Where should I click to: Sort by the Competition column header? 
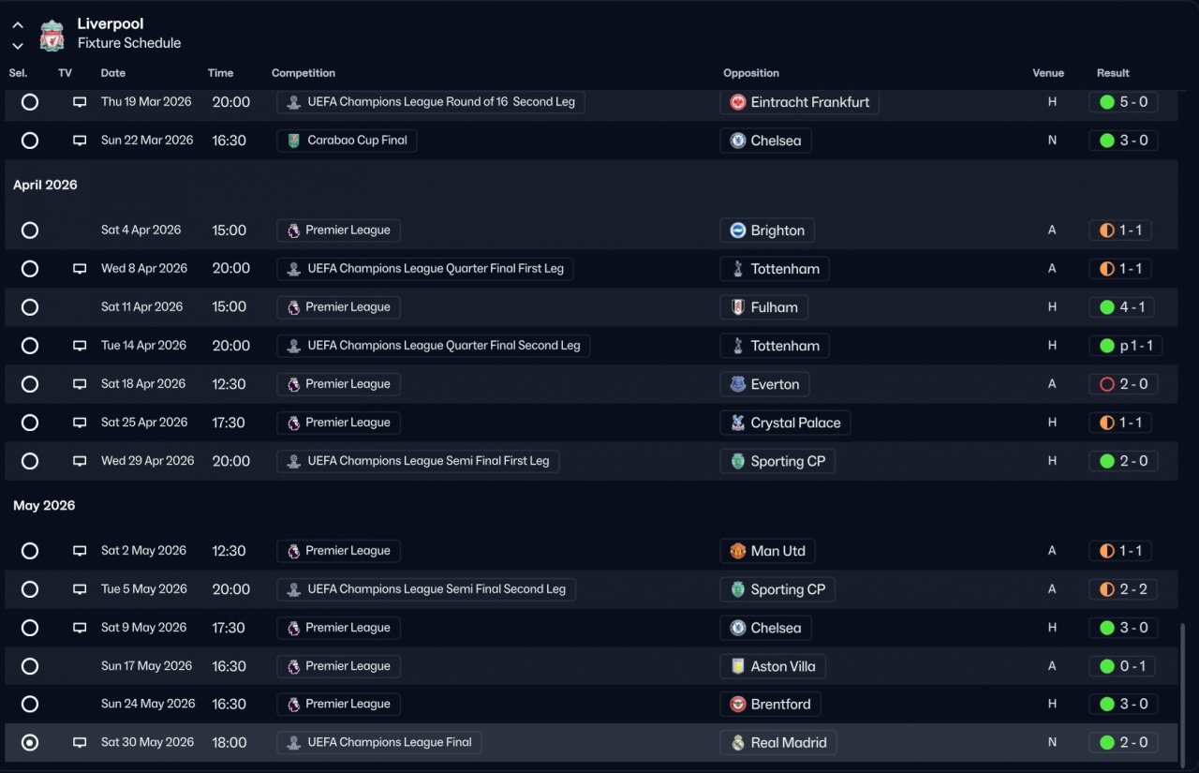303,73
